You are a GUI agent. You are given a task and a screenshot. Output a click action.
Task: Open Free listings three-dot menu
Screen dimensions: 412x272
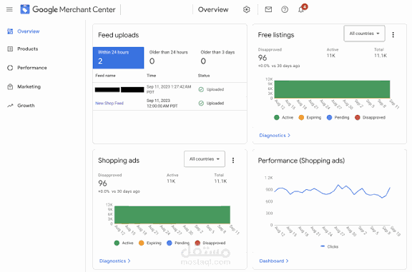[x=393, y=34]
